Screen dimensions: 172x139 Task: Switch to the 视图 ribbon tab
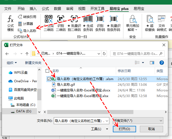click(x=82, y=9)
